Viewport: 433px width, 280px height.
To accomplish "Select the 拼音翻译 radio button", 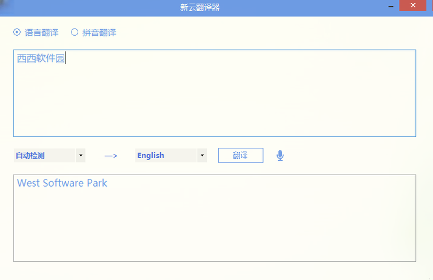I will pyautogui.click(x=74, y=32).
